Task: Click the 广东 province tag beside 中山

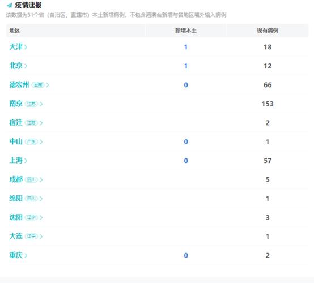Action: pyautogui.click(x=31, y=141)
